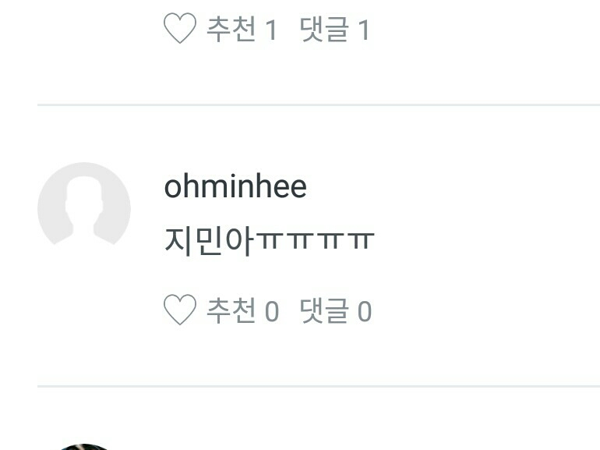The height and width of the screenshot is (450, 600).
Task: Tap the heart icon under ohminhee's comment
Action: click(x=180, y=310)
